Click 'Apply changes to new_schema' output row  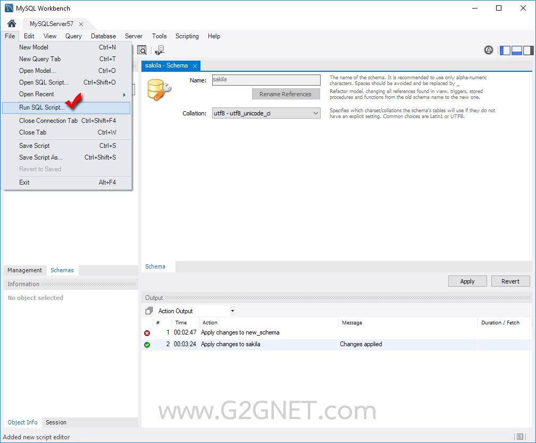click(337, 332)
